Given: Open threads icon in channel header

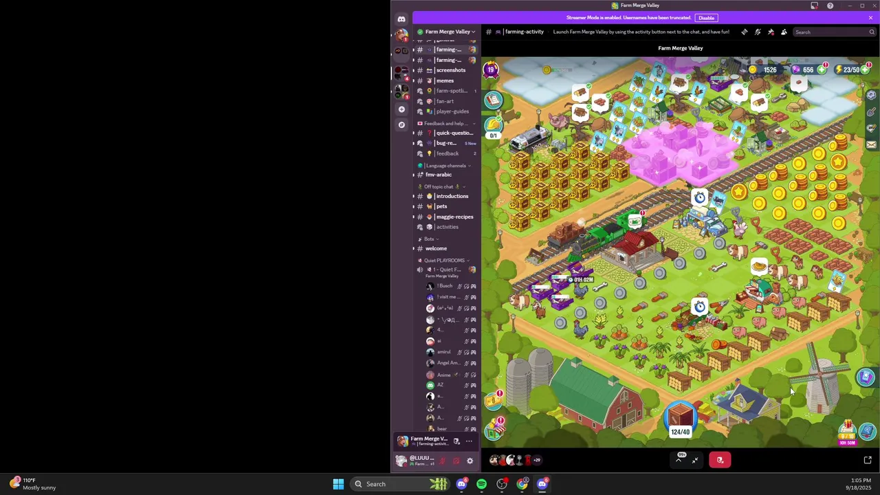Looking at the screenshot, I should coord(745,32).
